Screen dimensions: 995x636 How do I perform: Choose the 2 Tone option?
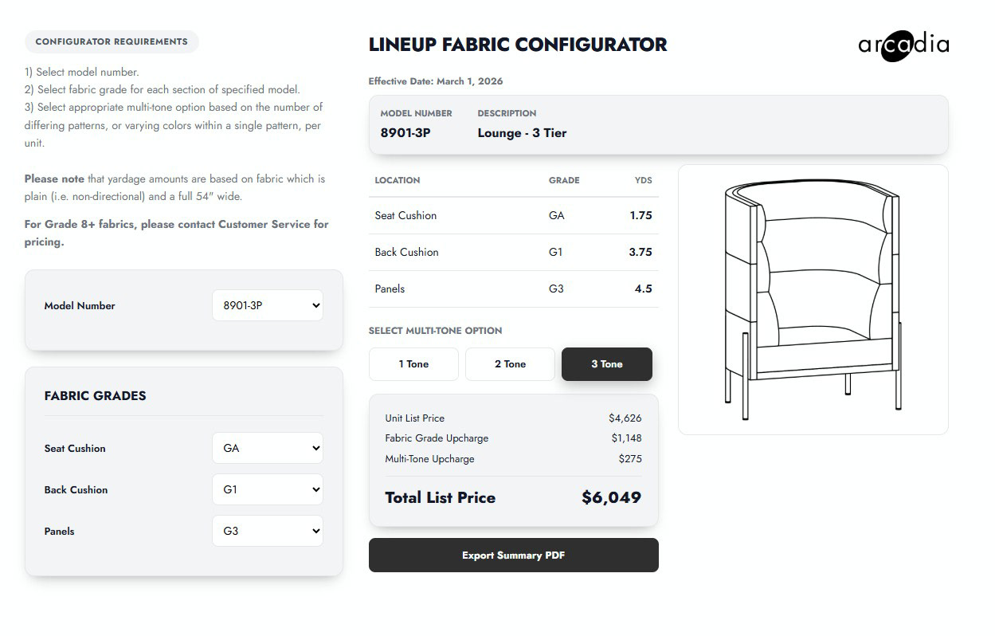[510, 364]
